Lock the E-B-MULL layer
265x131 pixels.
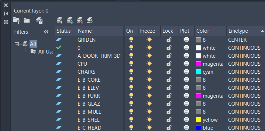169,112
